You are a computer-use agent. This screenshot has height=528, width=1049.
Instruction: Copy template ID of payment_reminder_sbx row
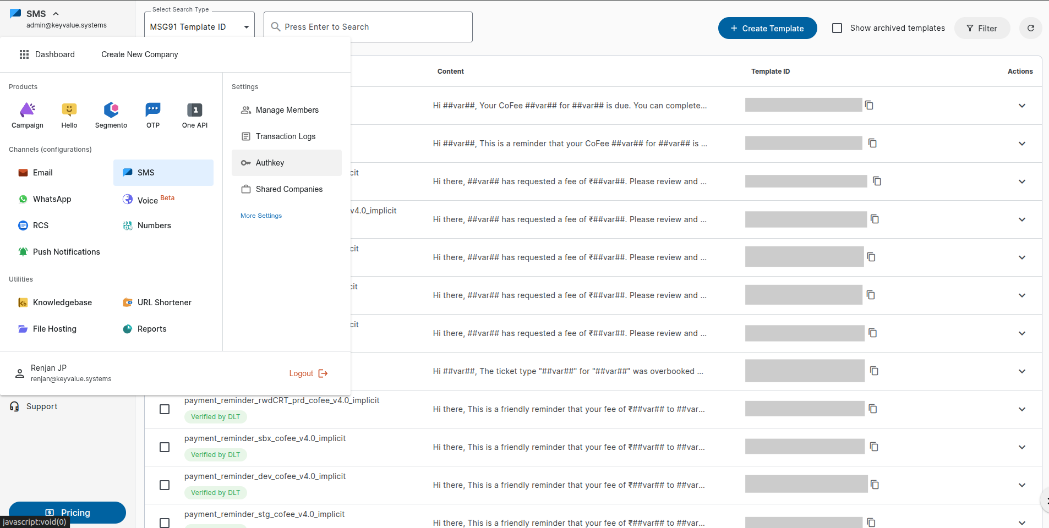(874, 447)
